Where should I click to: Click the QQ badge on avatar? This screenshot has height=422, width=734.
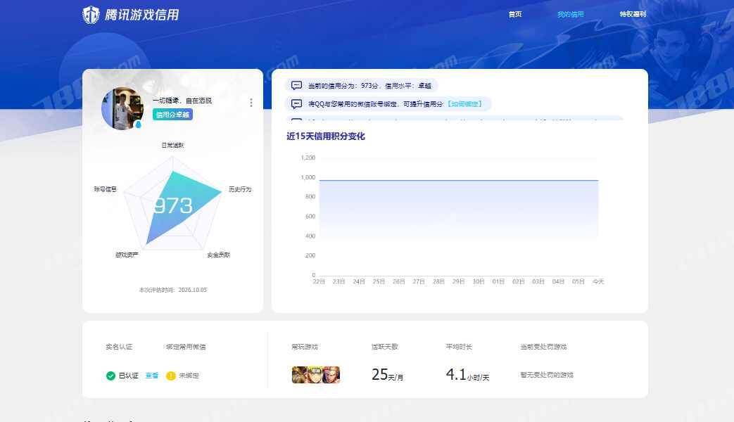[138, 124]
